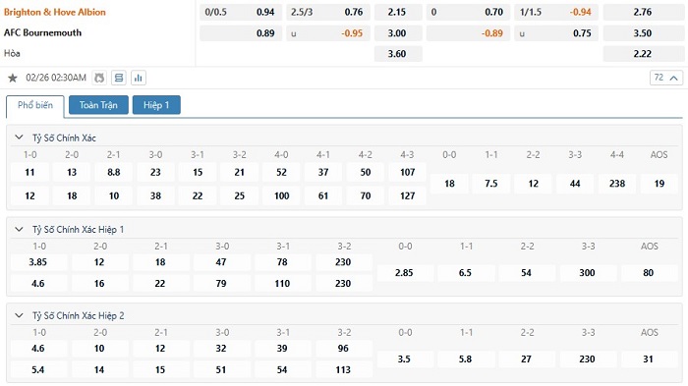This screenshot has height=386, width=688.
Task: Pick full-time 1-1 score odds 7.5
Action: click(x=491, y=184)
